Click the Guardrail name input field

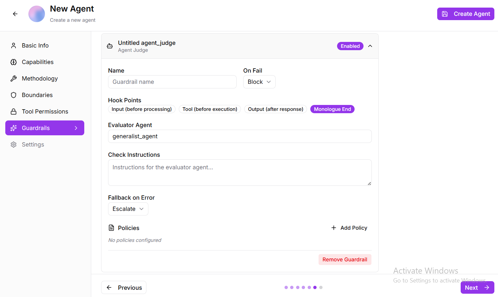[x=172, y=82]
